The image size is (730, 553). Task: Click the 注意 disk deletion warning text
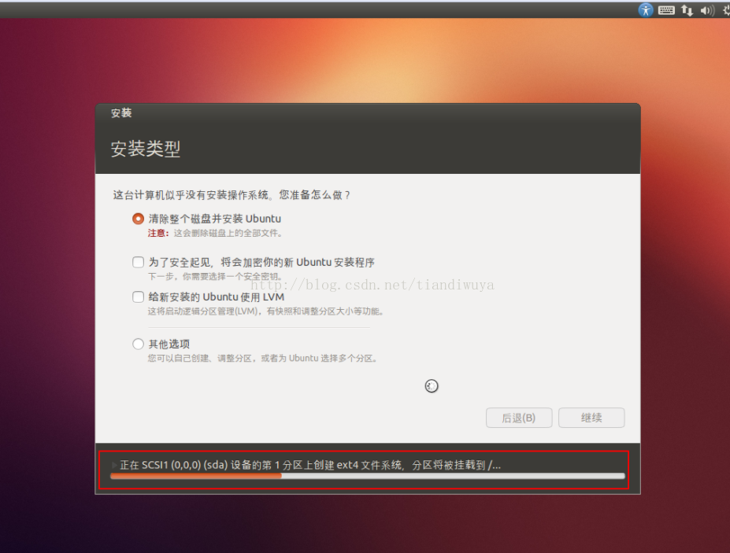point(215,233)
